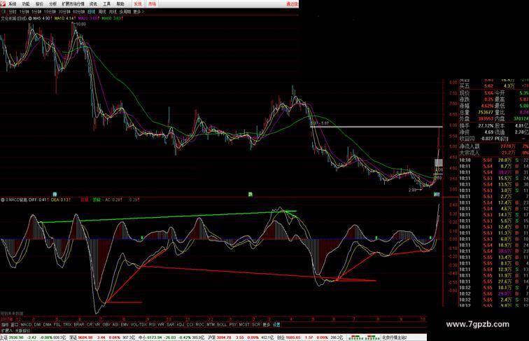The height and width of the screenshot is (341, 529).
Task: Select the MCST indicator tab
Action: coord(244,324)
